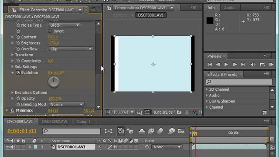279x157 pixels.
Task: Switch to DSCF0002.AVI timeline tab
Action: point(55,122)
